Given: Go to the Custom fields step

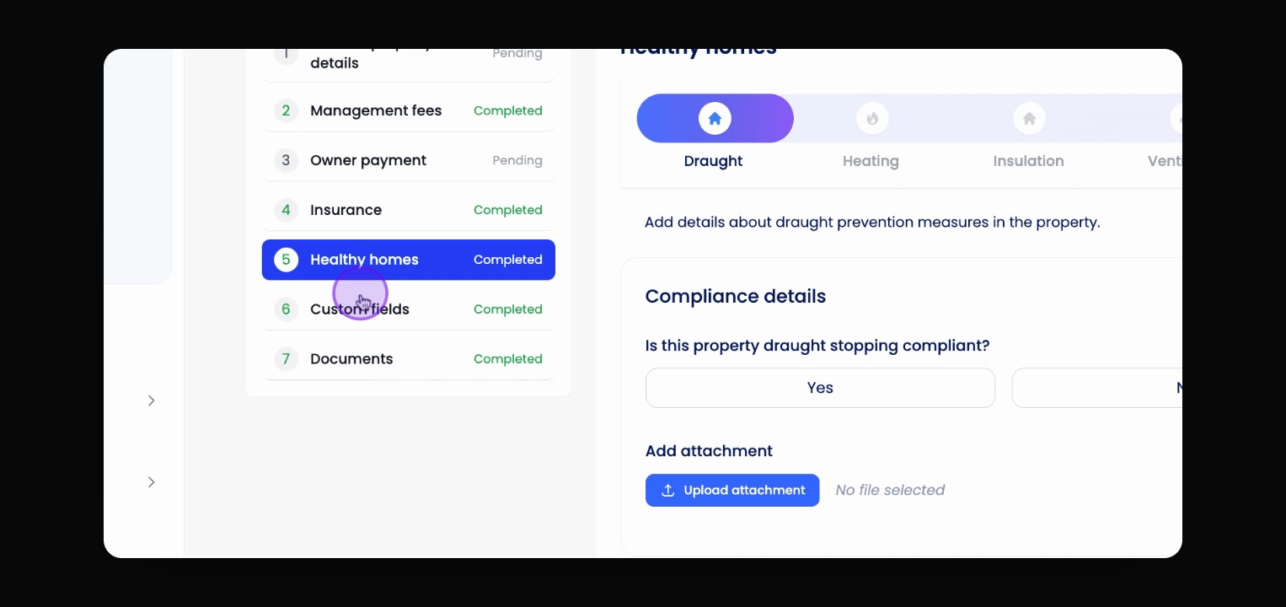Looking at the screenshot, I should (x=409, y=309).
